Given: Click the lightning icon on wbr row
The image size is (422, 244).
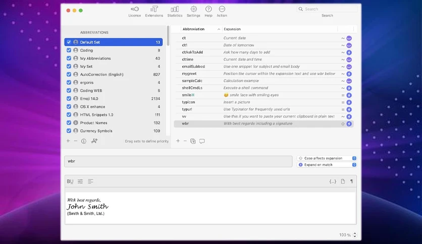Looking at the screenshot, I should [x=349, y=124].
